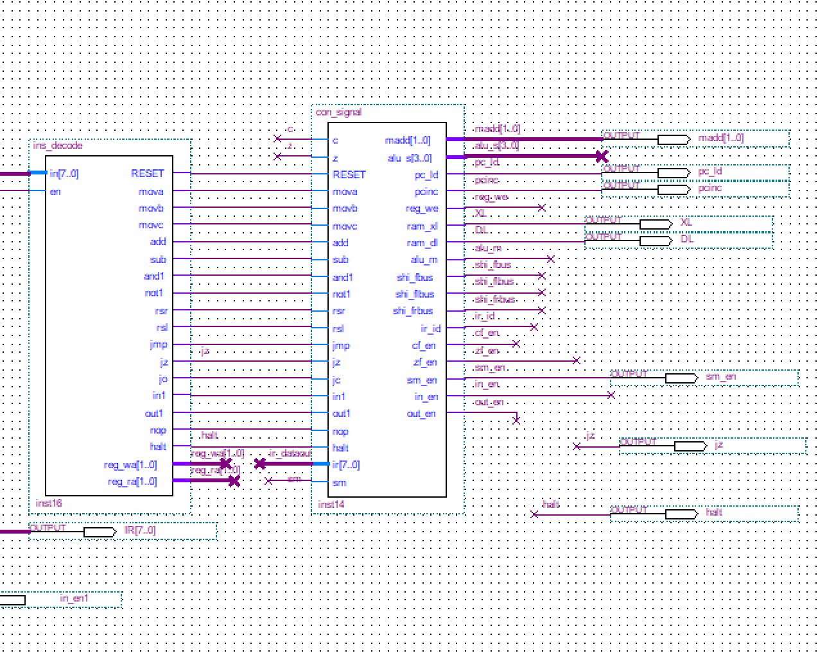818x658 pixels.
Task: Click the jmp input port of con_signal
Action: 341,346
